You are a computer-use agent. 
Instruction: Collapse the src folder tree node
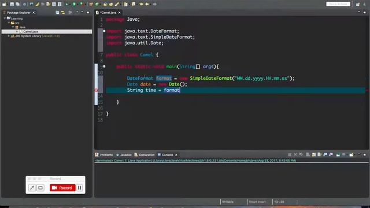(x=9, y=23)
